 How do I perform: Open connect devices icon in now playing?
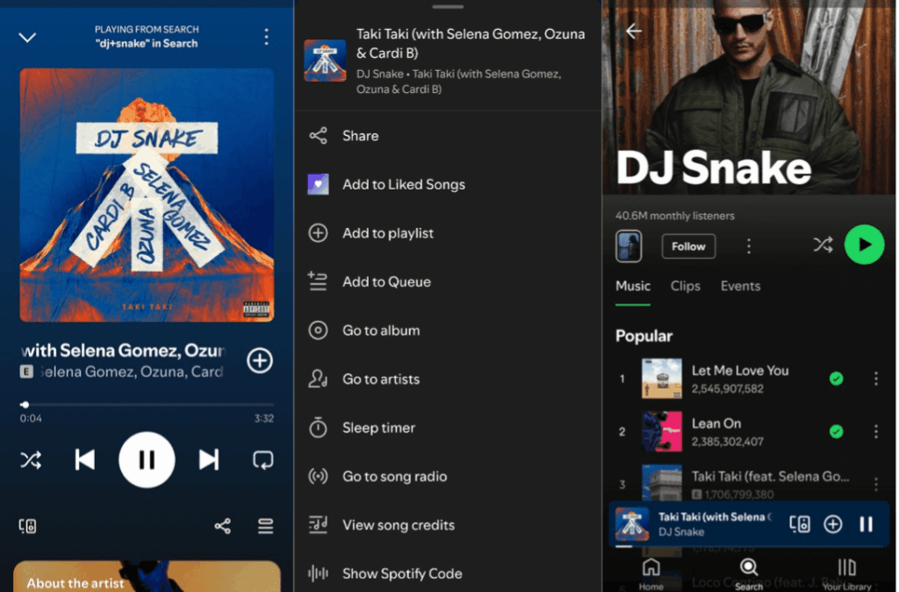(27, 525)
